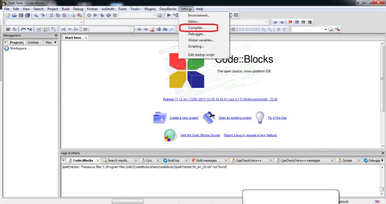Viewport: 386px width, 204px height.
Task: Insert a DoxyBlocks *< line comment
Action: (x=30, y=29)
